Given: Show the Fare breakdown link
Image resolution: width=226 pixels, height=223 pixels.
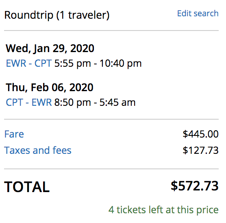Looking at the screenshot, I should pos(14,134).
